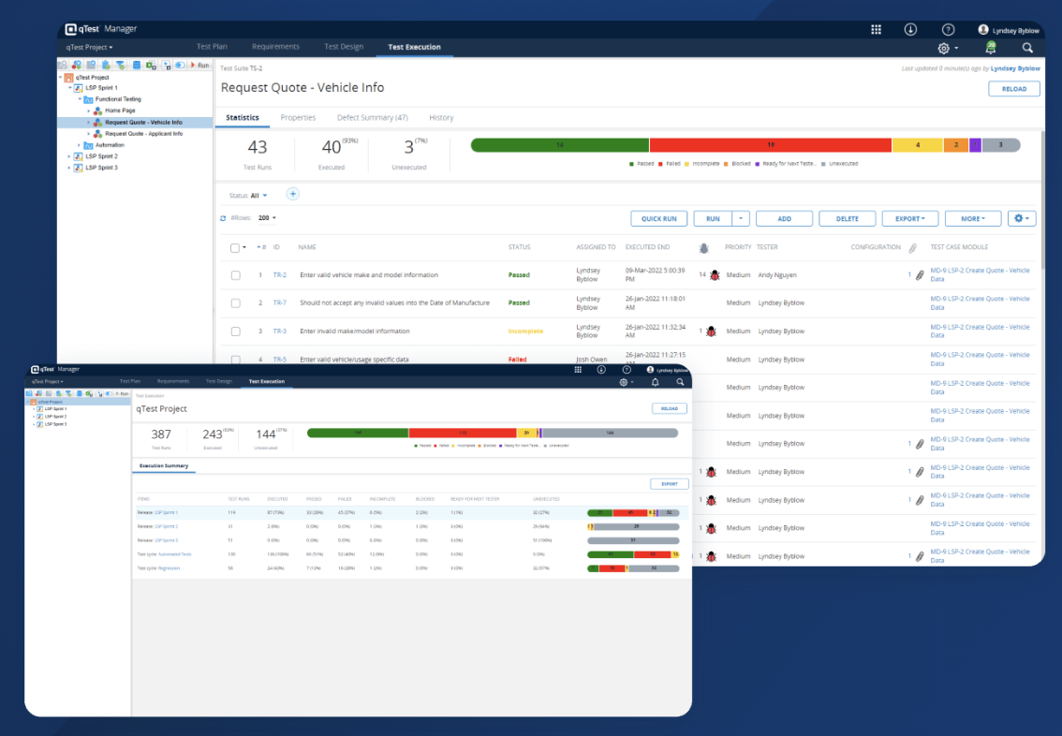Select the checkbox for failed run TR-5
Screen dimensions: 1062x736
pos(237,359)
